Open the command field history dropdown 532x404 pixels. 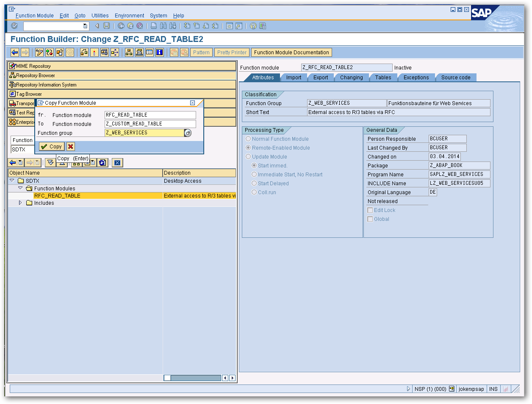[x=85, y=26]
